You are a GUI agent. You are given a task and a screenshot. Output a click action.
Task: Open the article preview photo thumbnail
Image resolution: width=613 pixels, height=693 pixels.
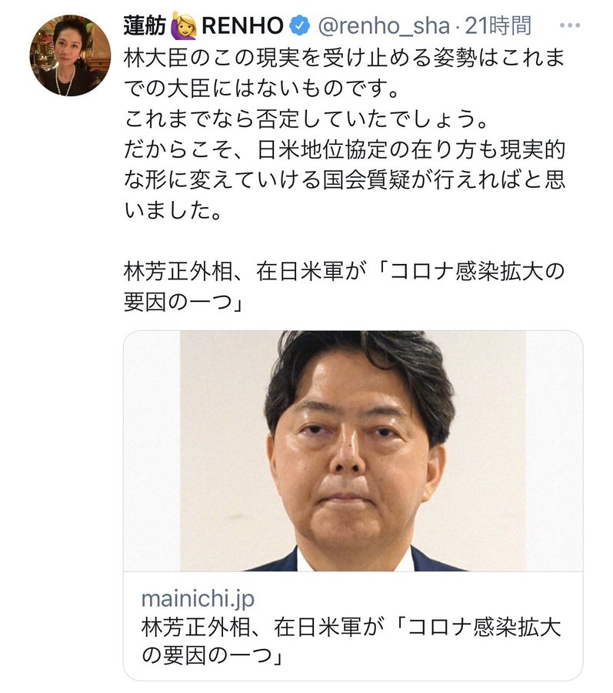click(353, 450)
